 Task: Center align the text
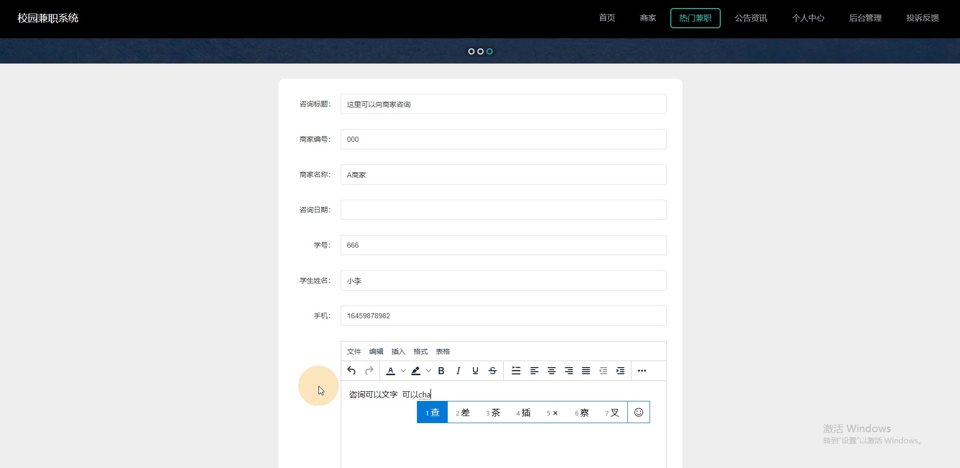pos(552,371)
